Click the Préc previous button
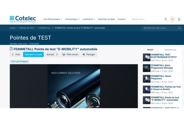 click(x=16, y=54)
